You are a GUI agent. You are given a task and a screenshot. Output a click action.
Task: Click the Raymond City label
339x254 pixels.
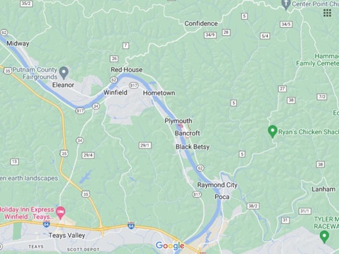(217, 185)
